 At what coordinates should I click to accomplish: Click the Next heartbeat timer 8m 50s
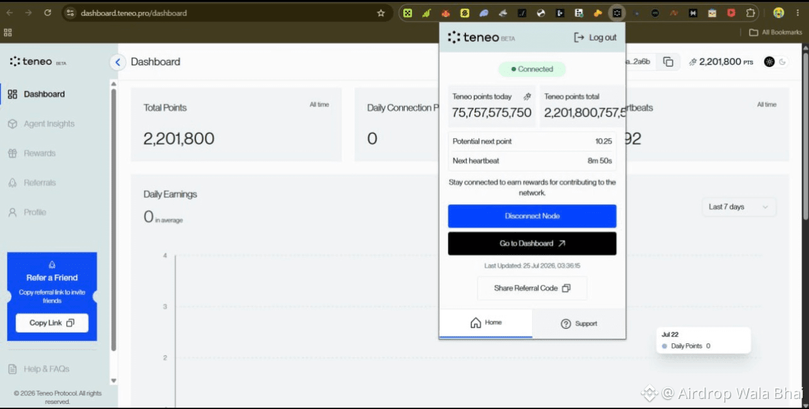[600, 161]
